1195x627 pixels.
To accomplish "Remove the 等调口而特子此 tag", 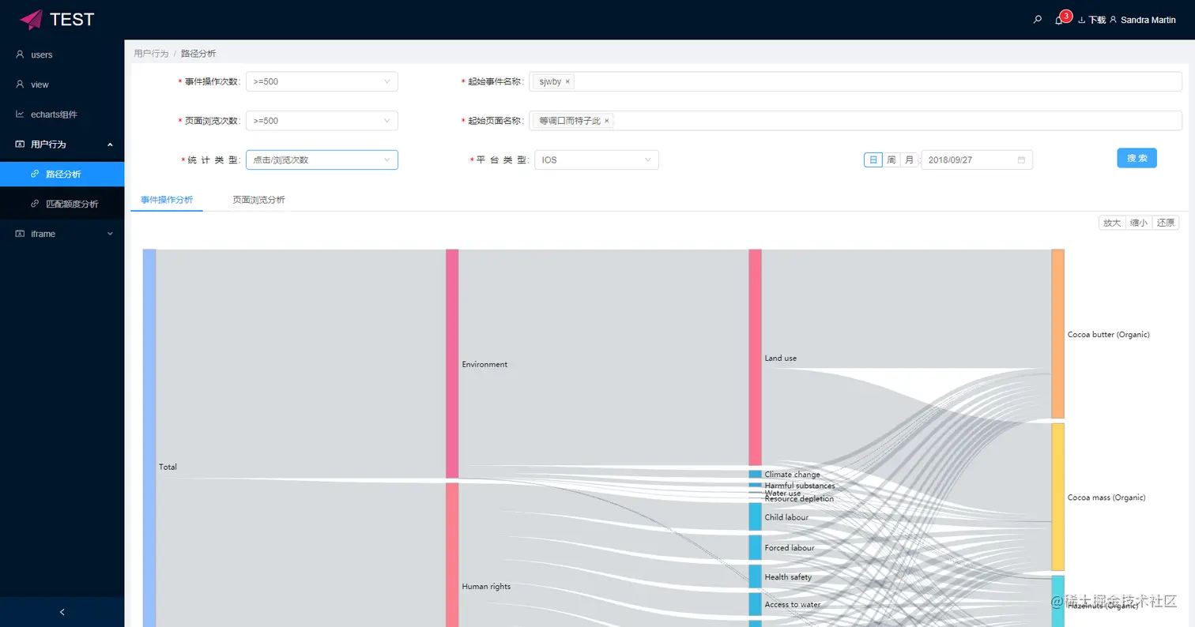I will pos(607,121).
